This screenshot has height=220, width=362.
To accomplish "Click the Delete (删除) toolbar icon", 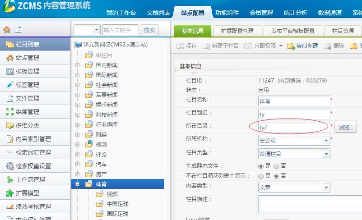I will [327, 46].
